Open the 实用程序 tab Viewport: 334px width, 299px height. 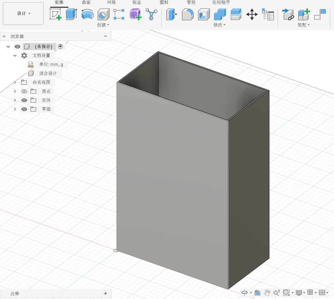[221, 2]
